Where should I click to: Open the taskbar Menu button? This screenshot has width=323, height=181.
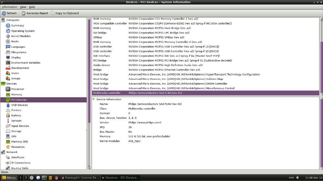(9, 178)
